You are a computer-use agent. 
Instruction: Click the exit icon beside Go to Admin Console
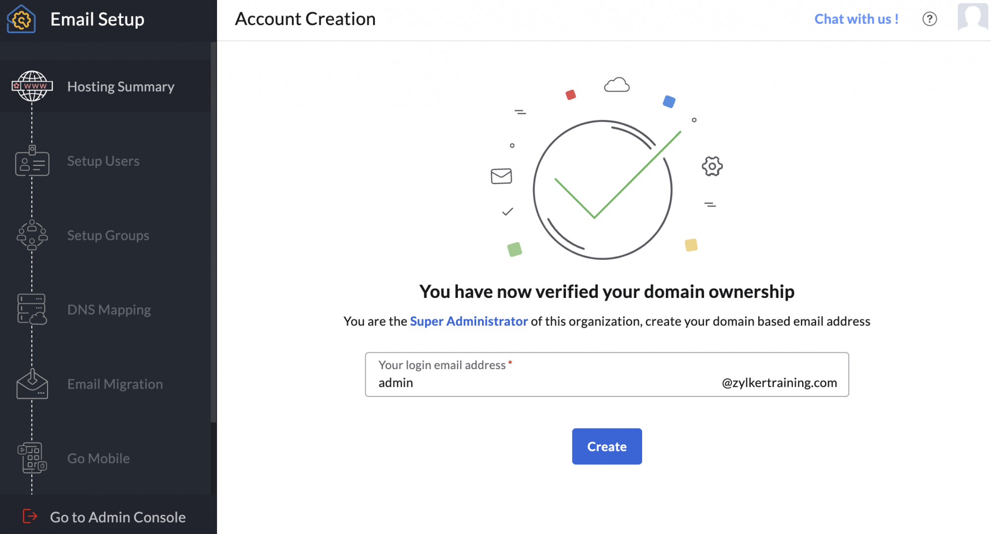[x=30, y=517]
